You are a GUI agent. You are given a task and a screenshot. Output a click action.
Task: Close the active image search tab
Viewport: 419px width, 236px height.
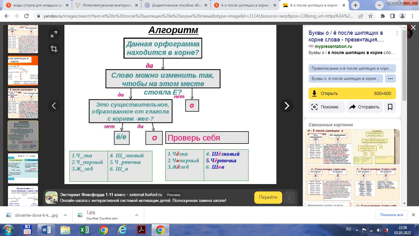343,5
